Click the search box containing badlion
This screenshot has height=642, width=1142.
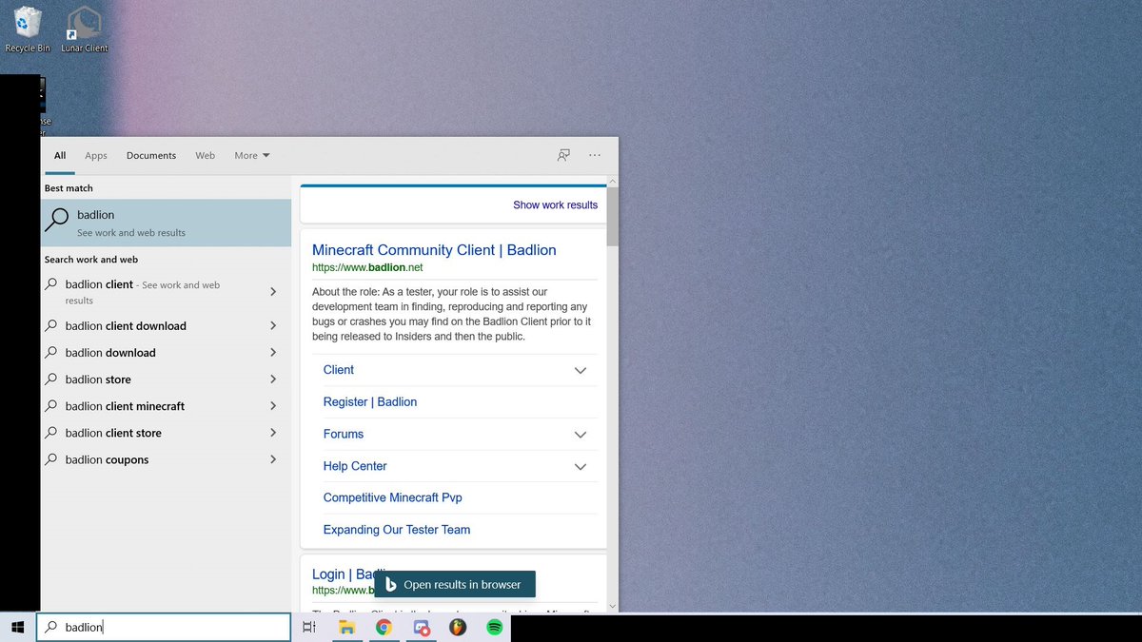[164, 628]
